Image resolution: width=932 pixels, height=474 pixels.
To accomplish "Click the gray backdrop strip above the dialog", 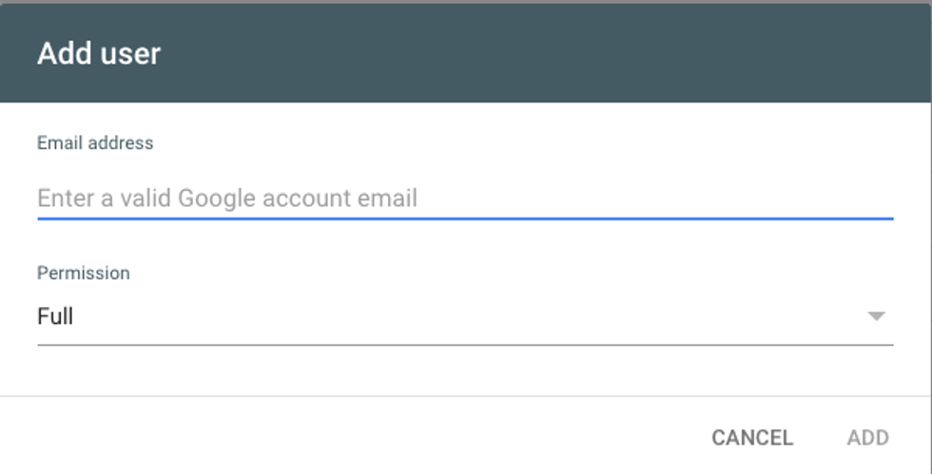I will [x=465, y=2].
